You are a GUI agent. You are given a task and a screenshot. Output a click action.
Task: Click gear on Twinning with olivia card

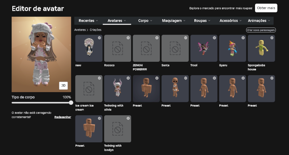tap(128, 78)
